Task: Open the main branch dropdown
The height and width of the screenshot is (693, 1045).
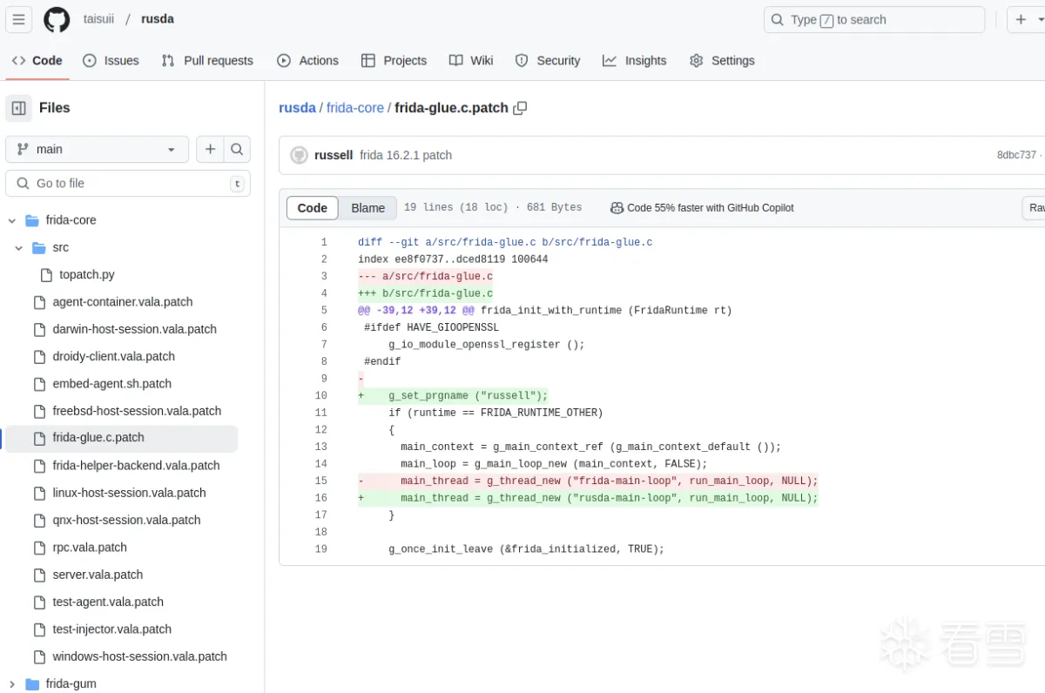Action: tap(97, 149)
